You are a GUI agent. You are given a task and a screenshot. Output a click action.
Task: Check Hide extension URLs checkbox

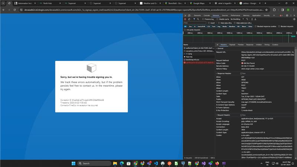235,23
